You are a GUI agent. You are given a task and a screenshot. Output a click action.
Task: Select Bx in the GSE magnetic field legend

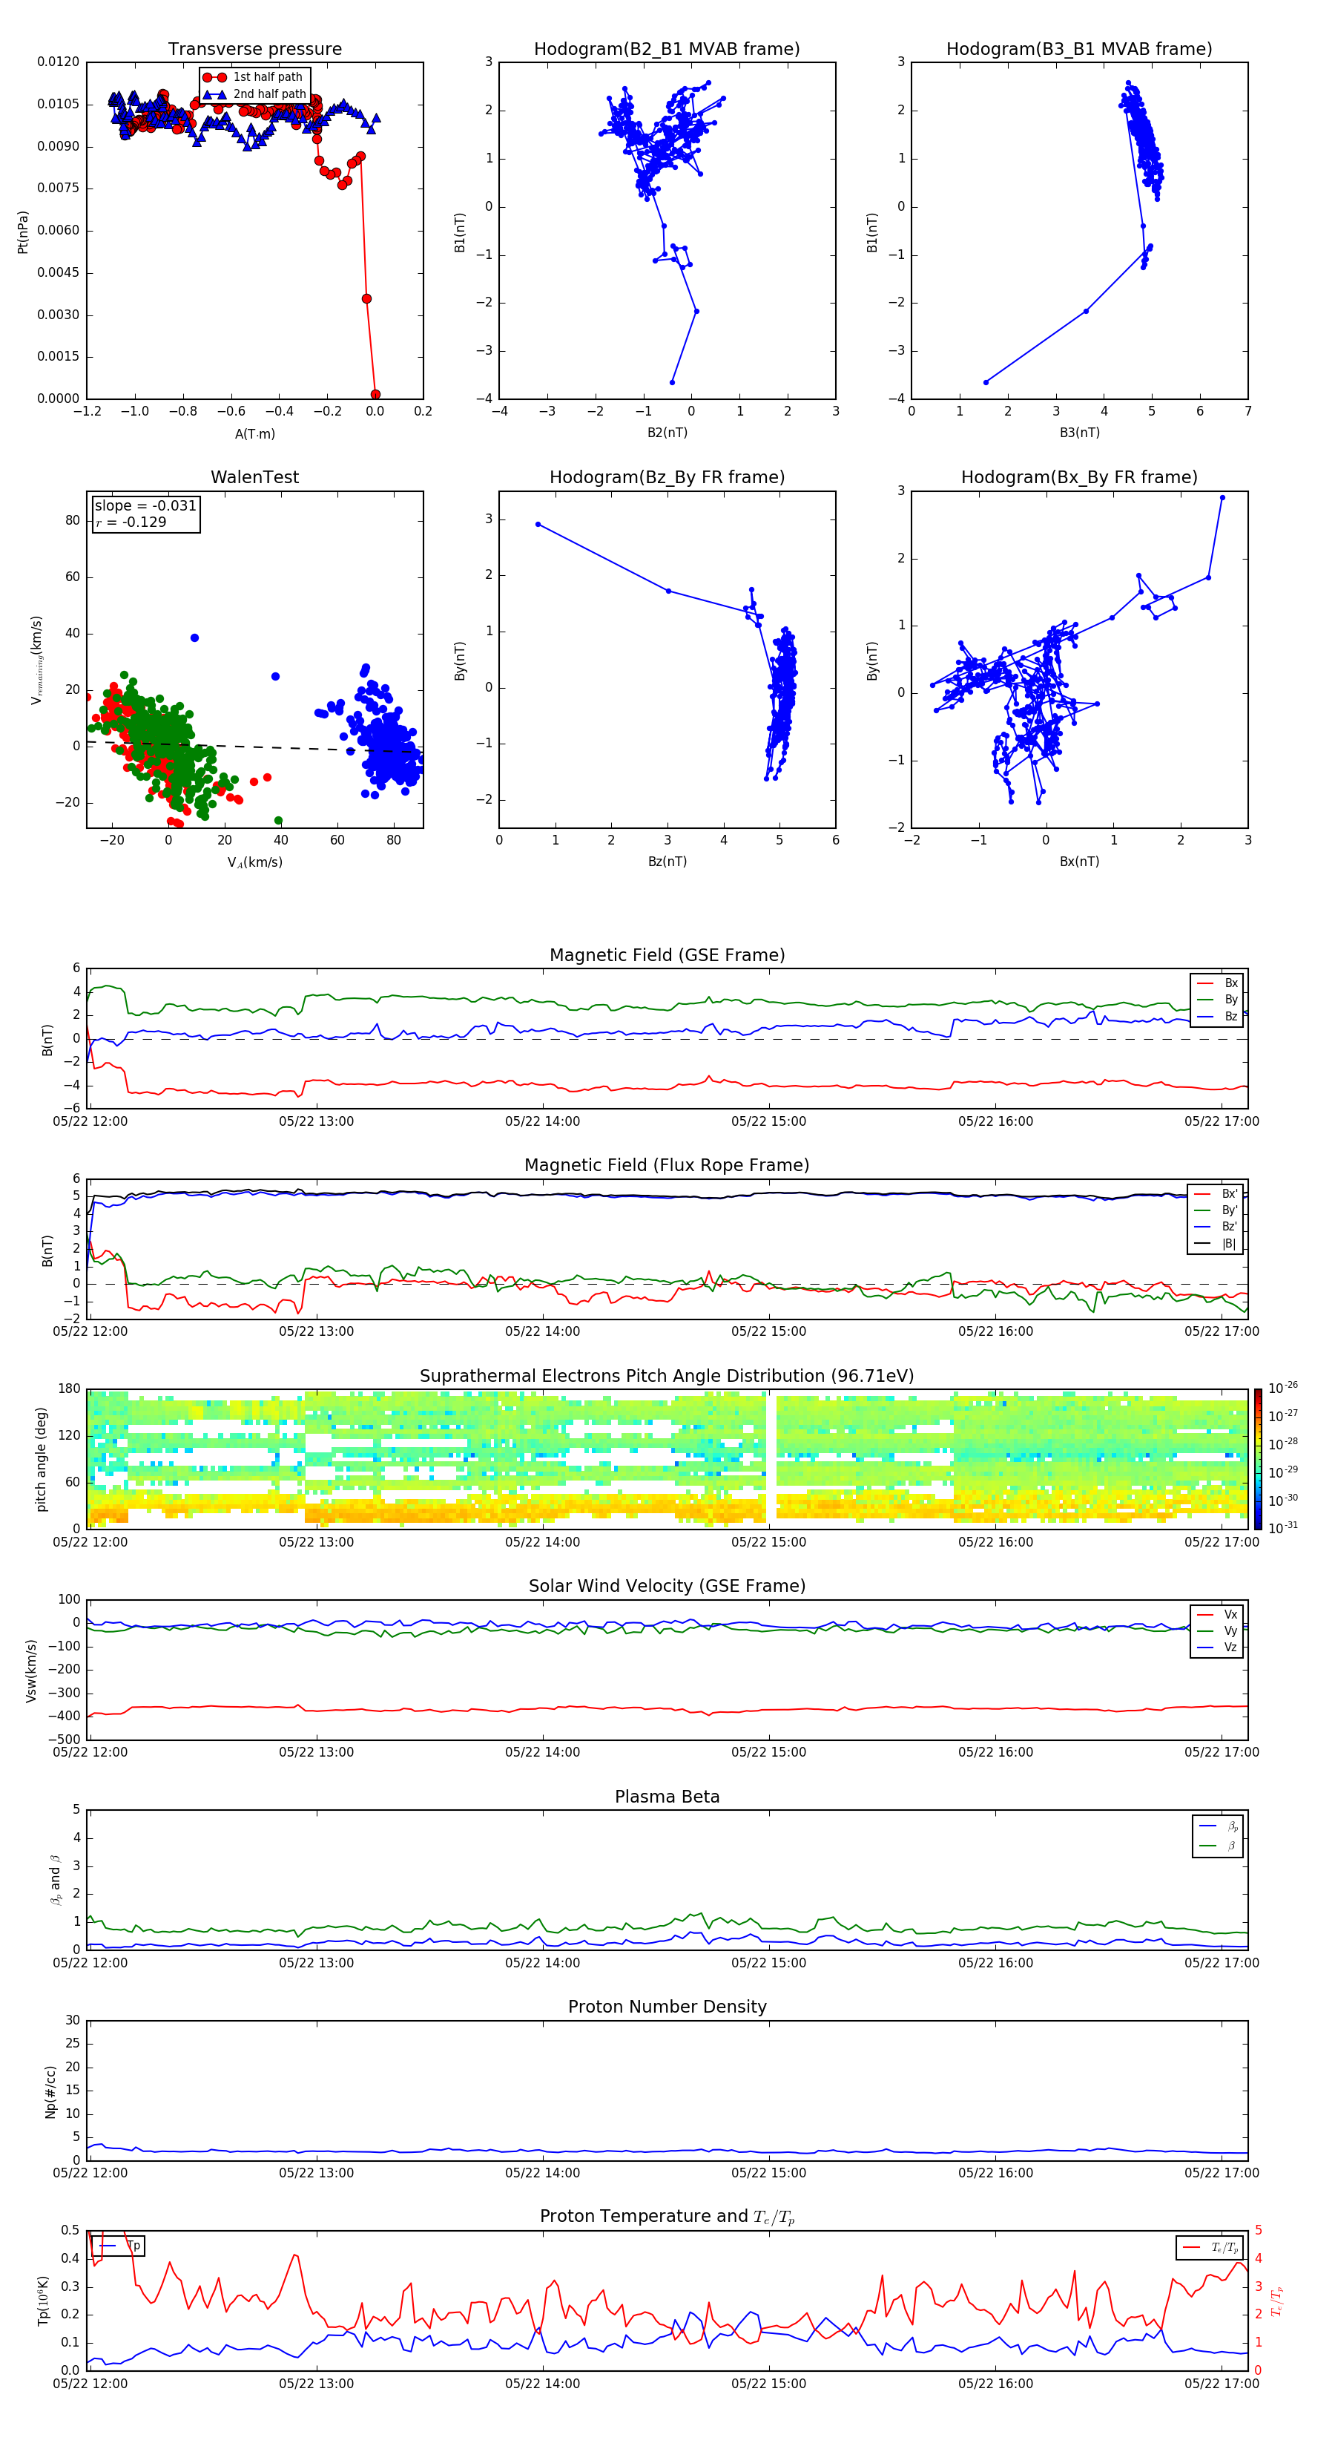tap(1217, 983)
